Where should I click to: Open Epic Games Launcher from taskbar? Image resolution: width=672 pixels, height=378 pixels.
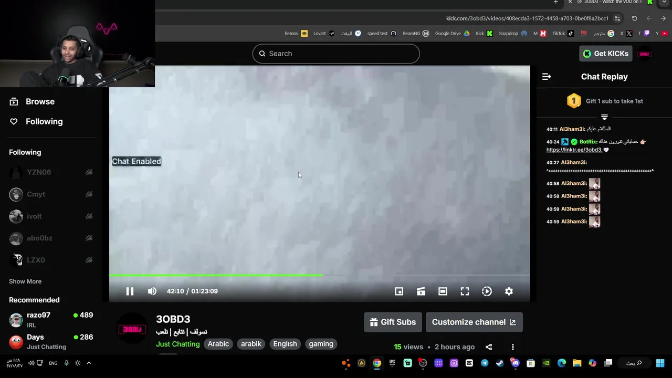392,363
